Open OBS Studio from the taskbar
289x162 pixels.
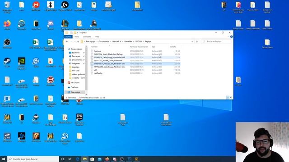click(x=121, y=159)
